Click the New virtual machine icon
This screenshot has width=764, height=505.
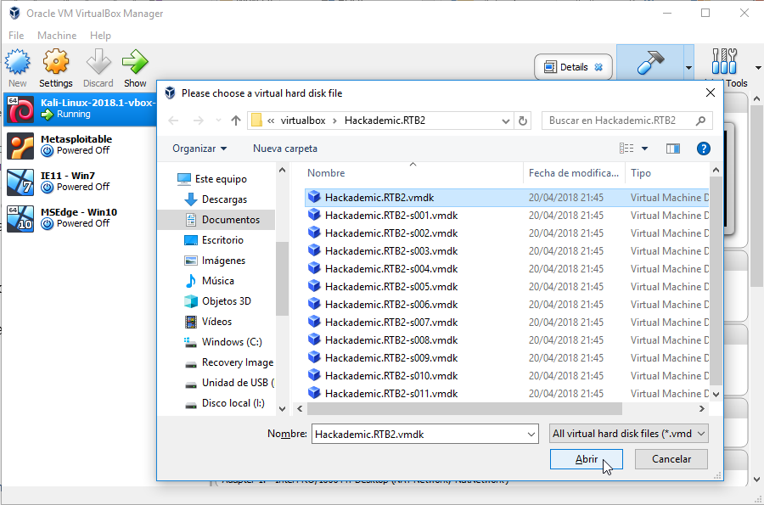18,63
